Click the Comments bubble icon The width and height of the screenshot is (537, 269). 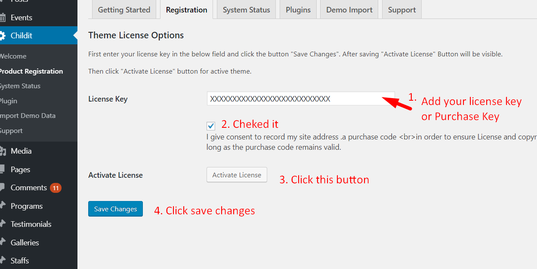point(3,188)
